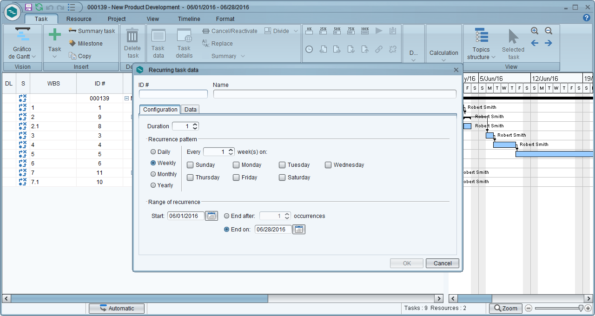Insert a Summary task from the ribbon
The image size is (595, 316).
[x=92, y=31]
